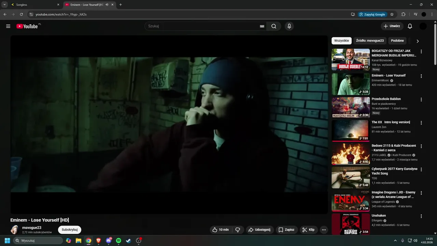Image resolution: width=437 pixels, height=246 pixels.
Task: Dislike the video
Action: click(238, 230)
